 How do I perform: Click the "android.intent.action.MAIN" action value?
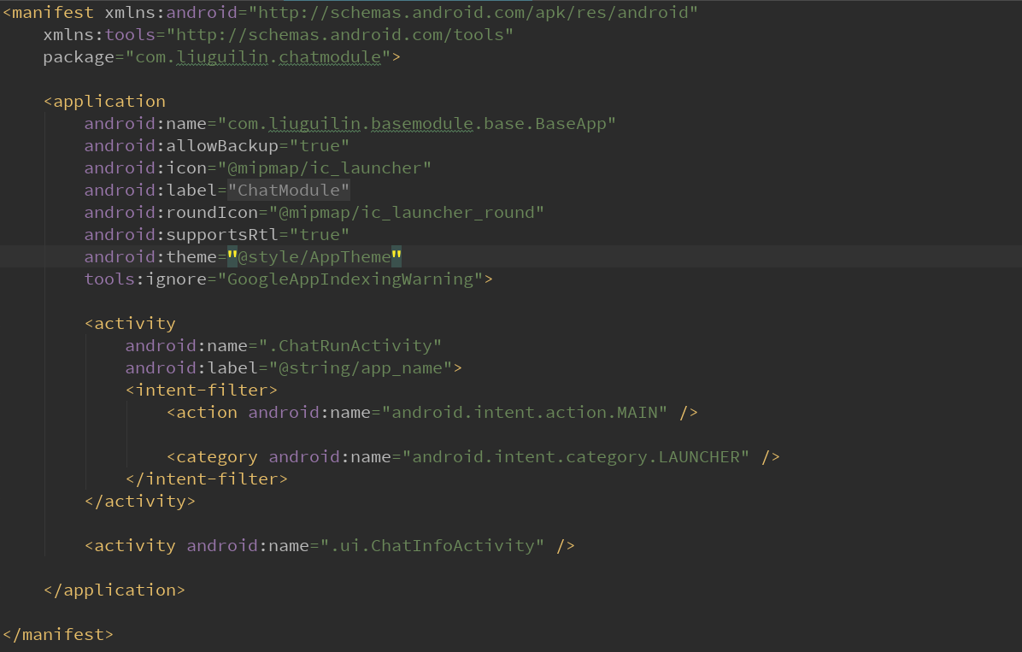click(525, 412)
